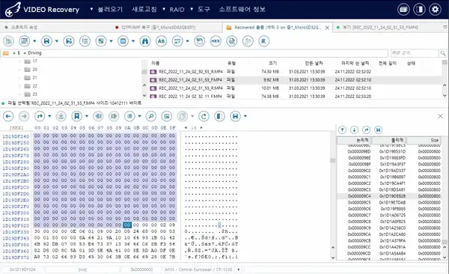Click the folder tree toolbar icon
The width and height of the screenshot is (449, 274).
(248, 41)
